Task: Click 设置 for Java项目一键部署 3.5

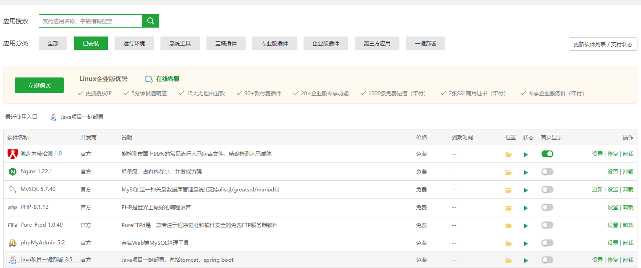Action: coord(597,260)
